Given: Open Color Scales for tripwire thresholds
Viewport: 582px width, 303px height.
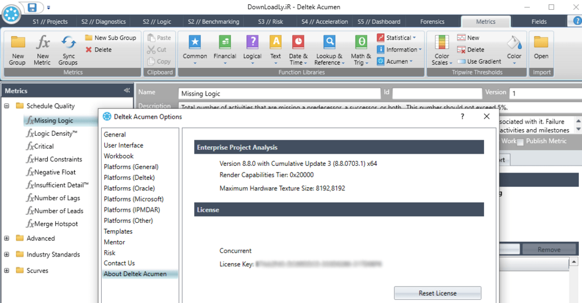Looking at the screenshot, I should click(x=442, y=50).
